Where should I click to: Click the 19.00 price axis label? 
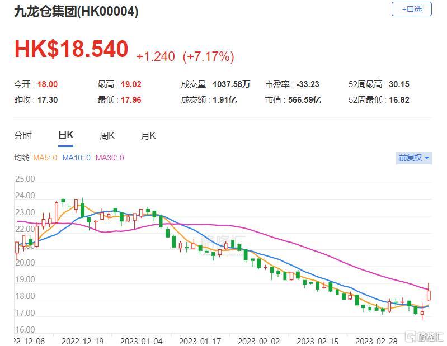(25, 279)
